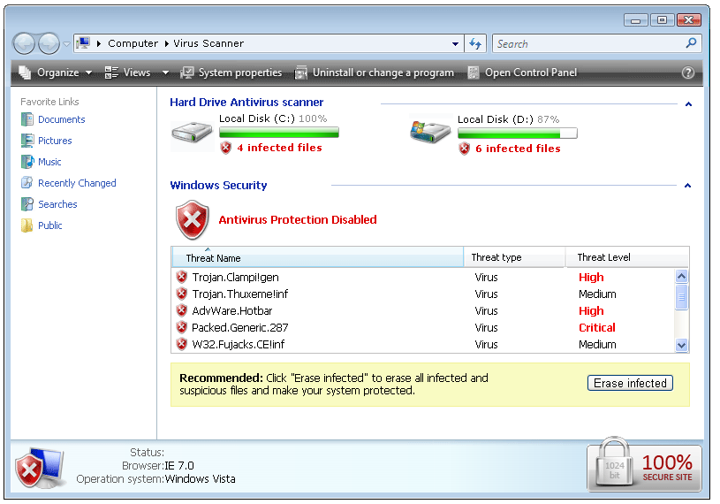Click the '6 infected files' text
This screenshot has height=504, width=720.
click(x=518, y=149)
